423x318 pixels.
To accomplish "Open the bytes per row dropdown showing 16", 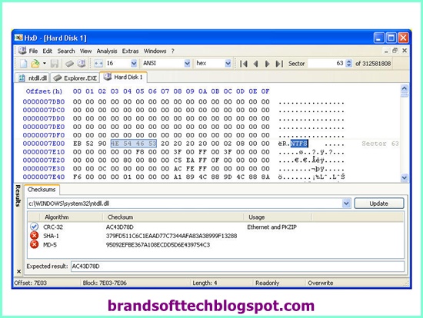I will [134, 63].
